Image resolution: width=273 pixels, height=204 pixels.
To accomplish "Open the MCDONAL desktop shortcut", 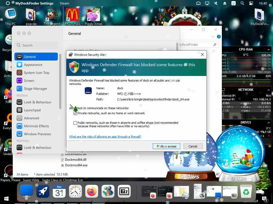I will click(73, 17).
